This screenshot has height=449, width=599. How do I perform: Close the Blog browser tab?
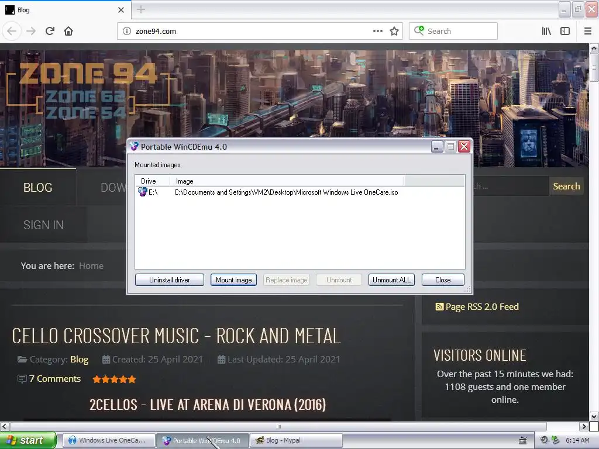coord(121,10)
